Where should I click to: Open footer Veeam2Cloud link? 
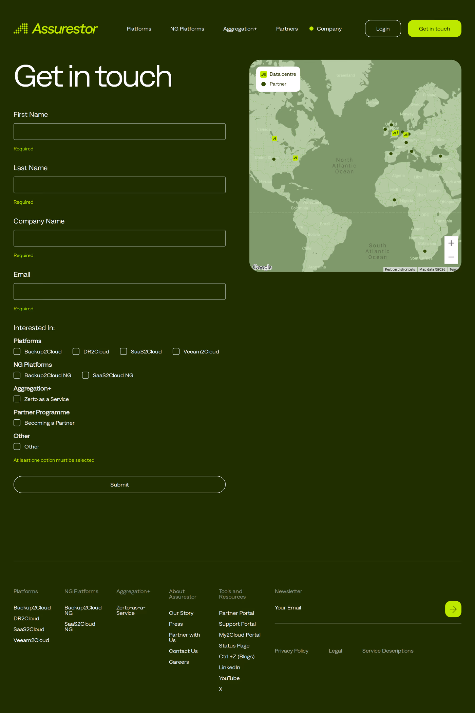point(31,640)
